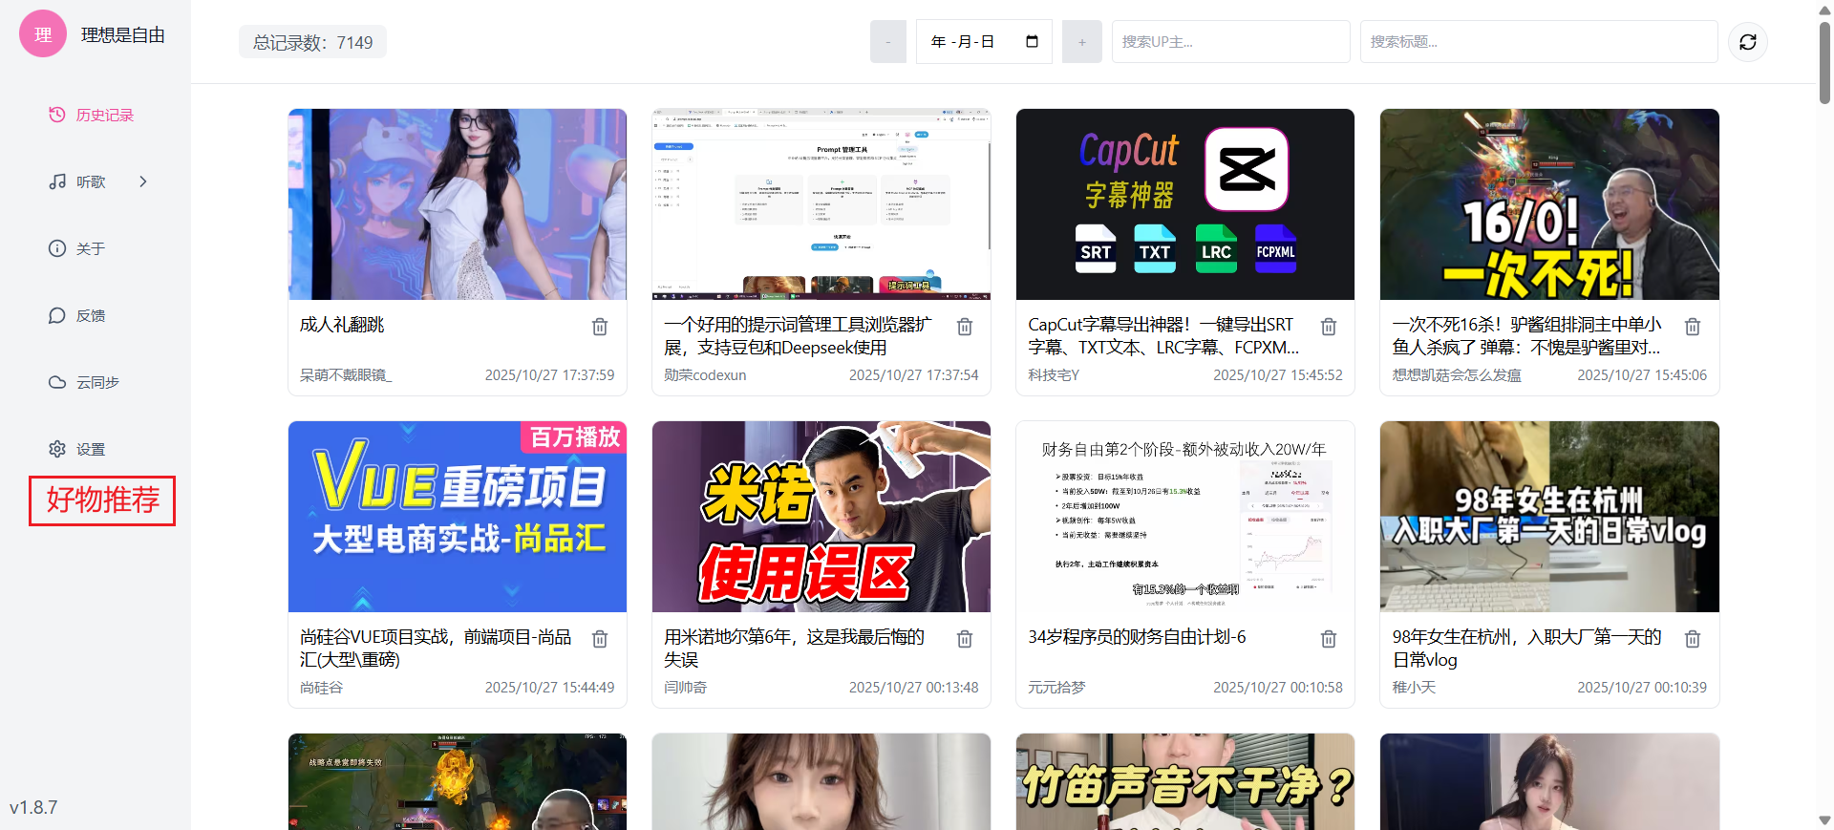Delete the 98年女生在杭州 vlog record
The width and height of the screenshot is (1834, 830).
[1692, 639]
